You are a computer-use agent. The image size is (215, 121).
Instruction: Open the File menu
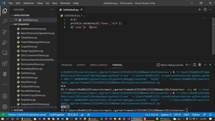(x=10, y=3)
